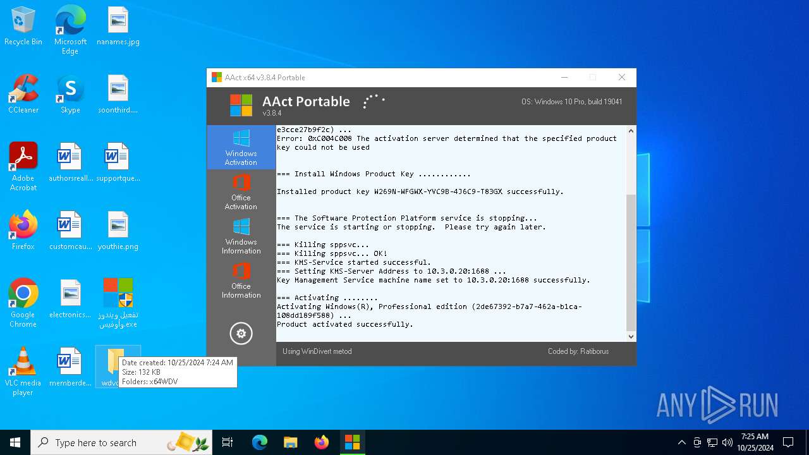The height and width of the screenshot is (455, 809).
Task: Click the AAct log scrollbar thumb
Action: coord(631,262)
